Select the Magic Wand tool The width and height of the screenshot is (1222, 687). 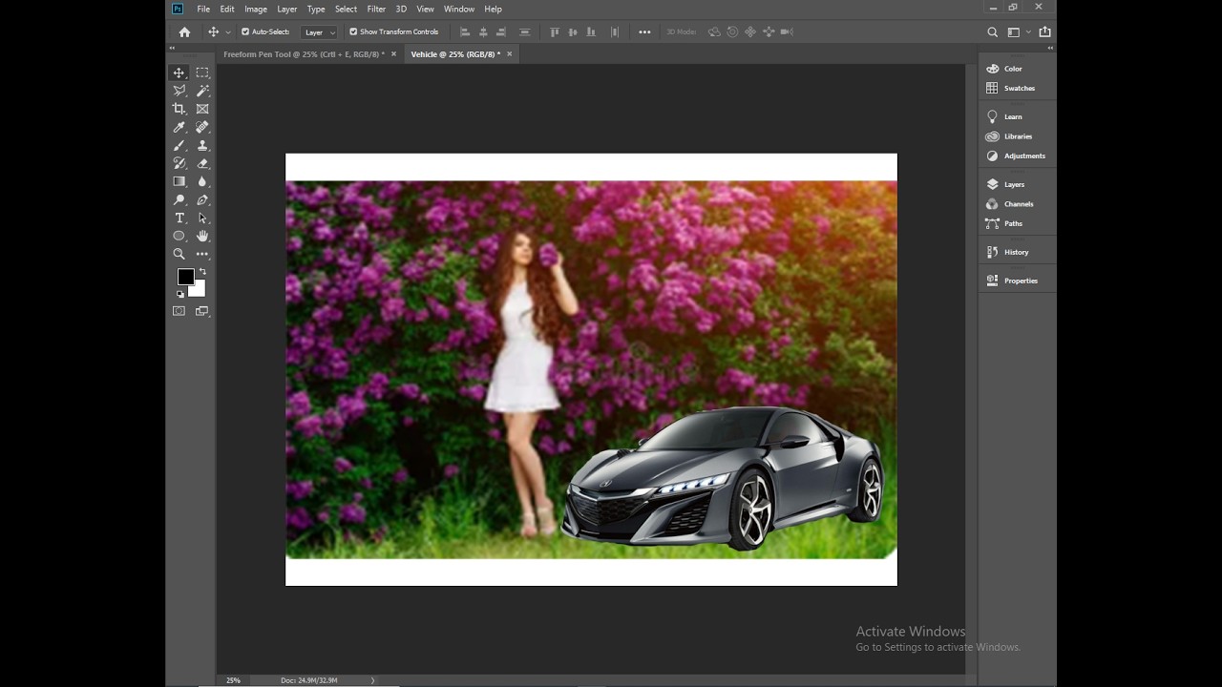click(202, 91)
